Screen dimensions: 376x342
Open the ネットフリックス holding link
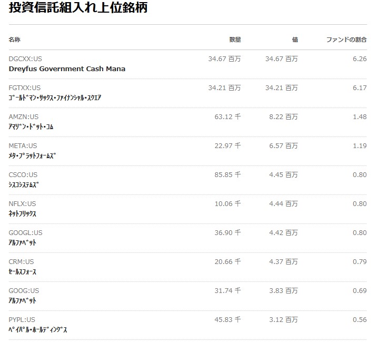pos(22,213)
